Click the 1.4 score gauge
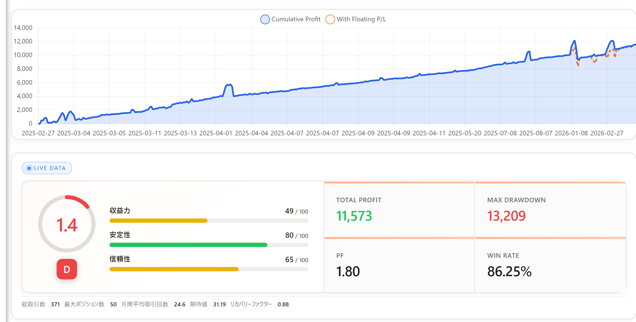Screen dimensions: 636x322 tap(67, 224)
